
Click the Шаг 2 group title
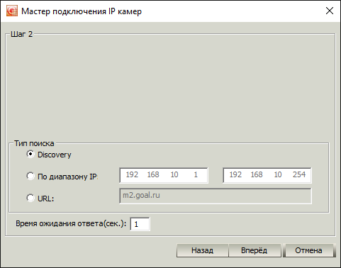click(21, 34)
